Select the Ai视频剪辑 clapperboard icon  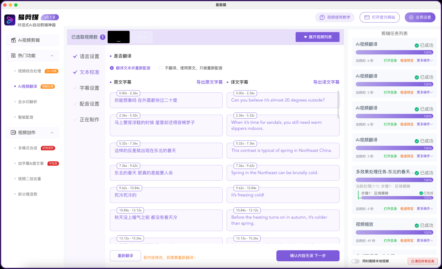pos(13,40)
